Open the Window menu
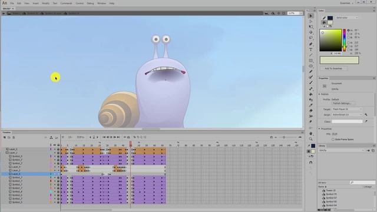The image size is (377, 212). click(101, 4)
